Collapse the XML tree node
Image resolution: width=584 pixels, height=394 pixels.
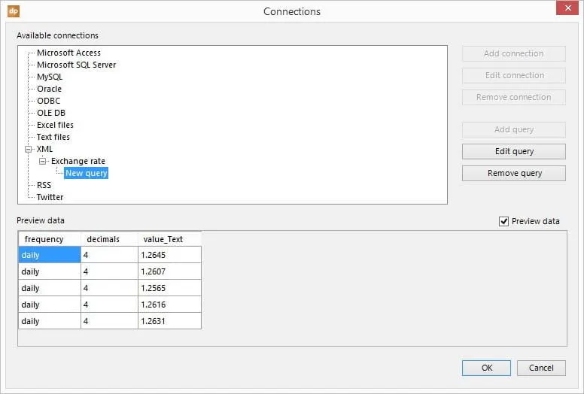(29, 149)
